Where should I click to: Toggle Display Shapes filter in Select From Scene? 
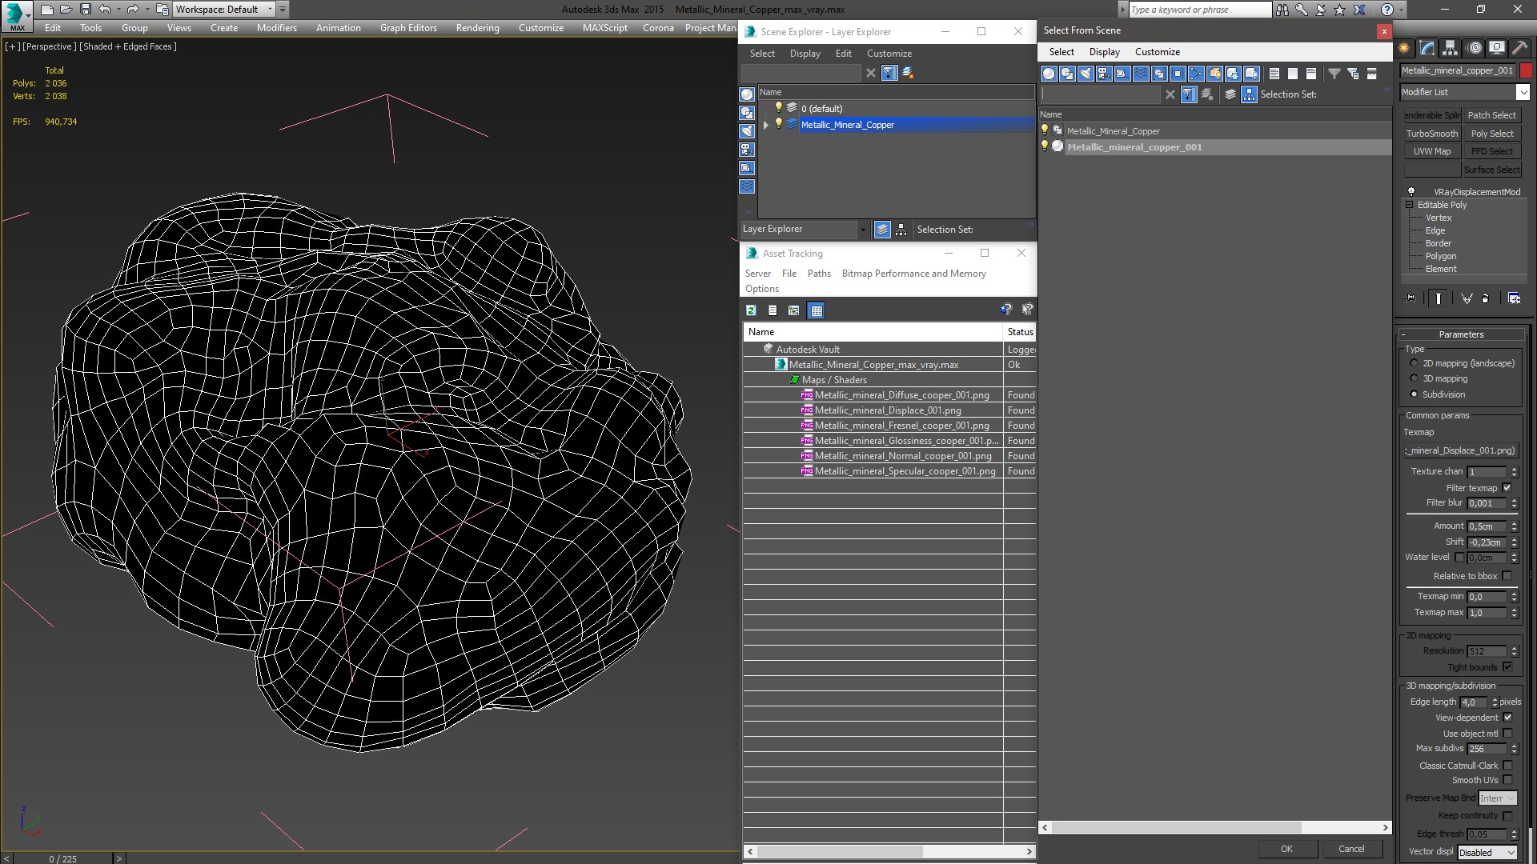coord(1067,74)
